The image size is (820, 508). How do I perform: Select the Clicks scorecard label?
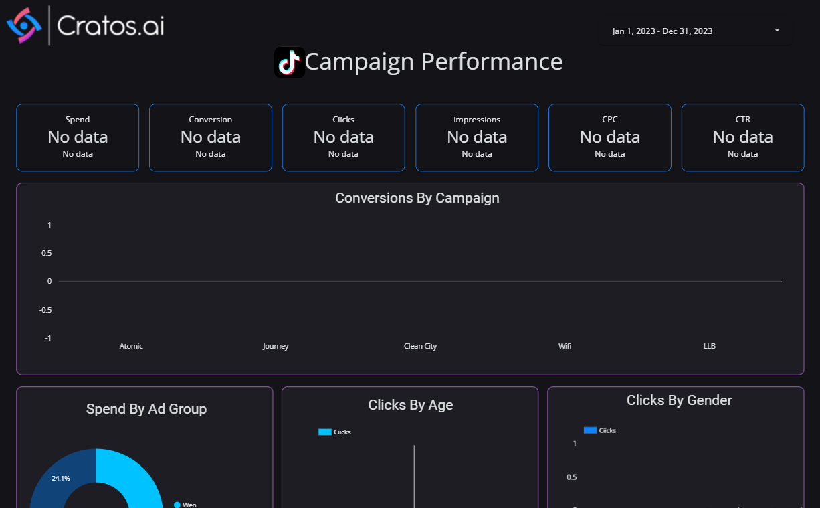click(344, 120)
